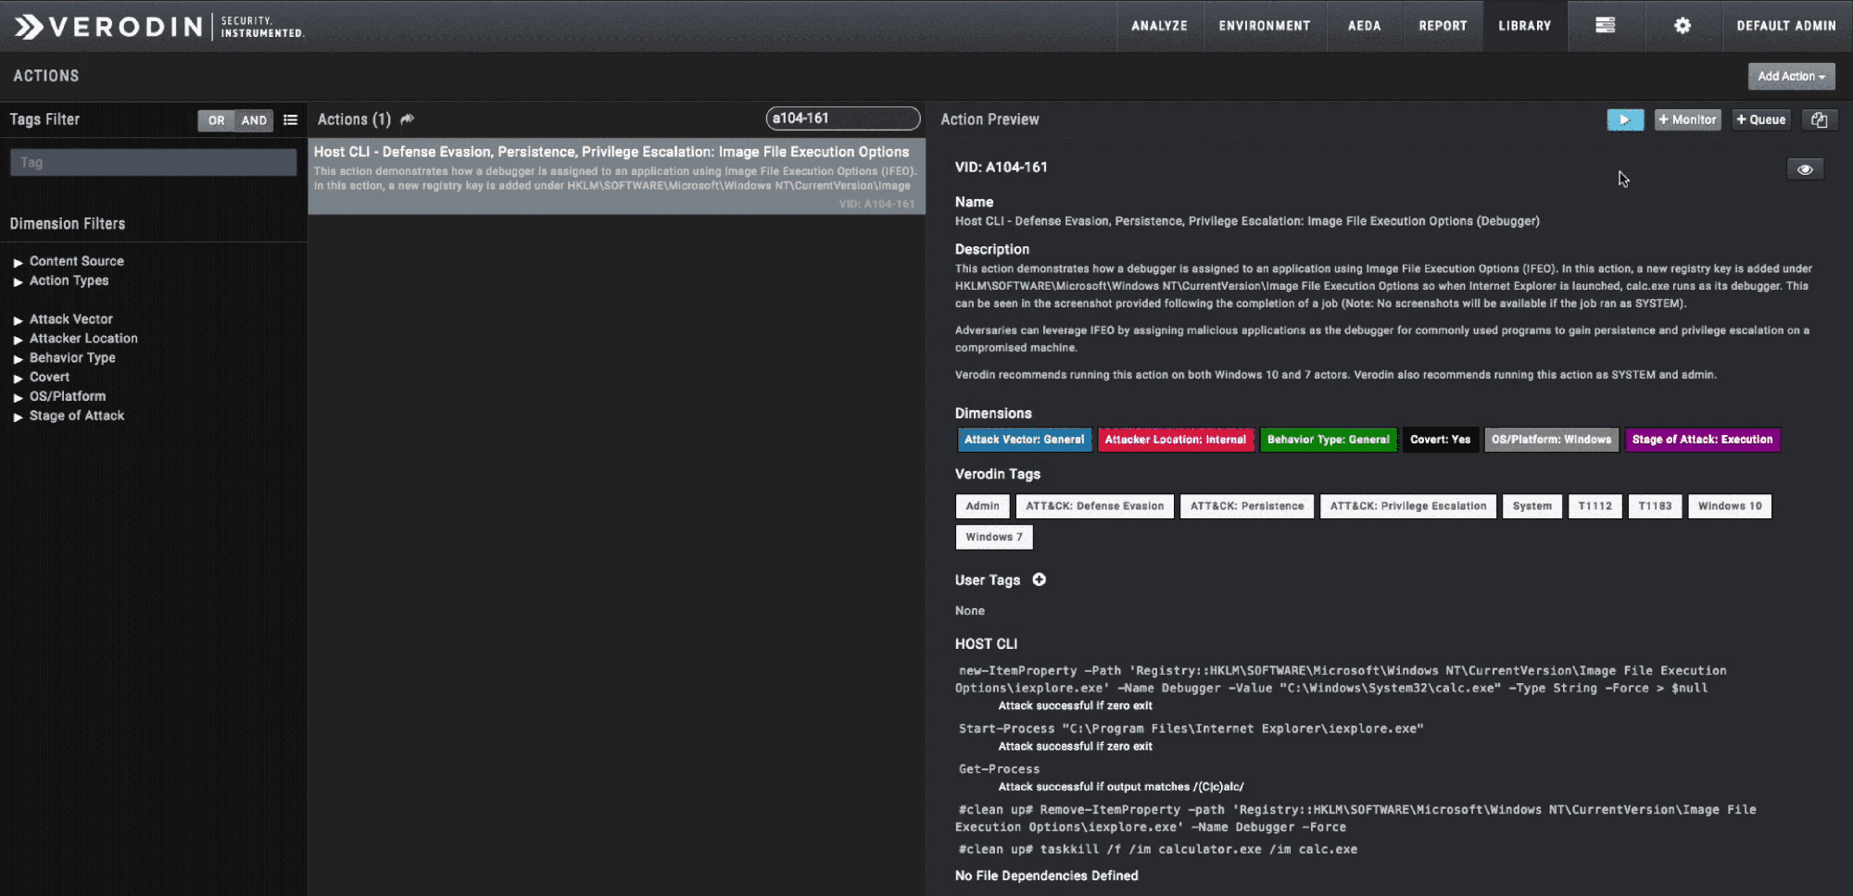
Task: Click the No File Dependencies Defined text
Action: (x=1047, y=876)
